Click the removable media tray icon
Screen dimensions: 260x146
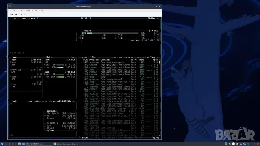click(x=226, y=144)
